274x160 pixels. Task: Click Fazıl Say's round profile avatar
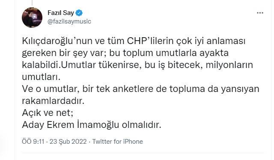point(32,18)
